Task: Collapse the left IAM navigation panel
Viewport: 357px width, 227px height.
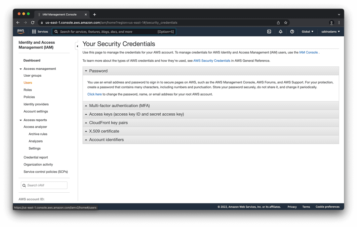Action: coord(77,46)
